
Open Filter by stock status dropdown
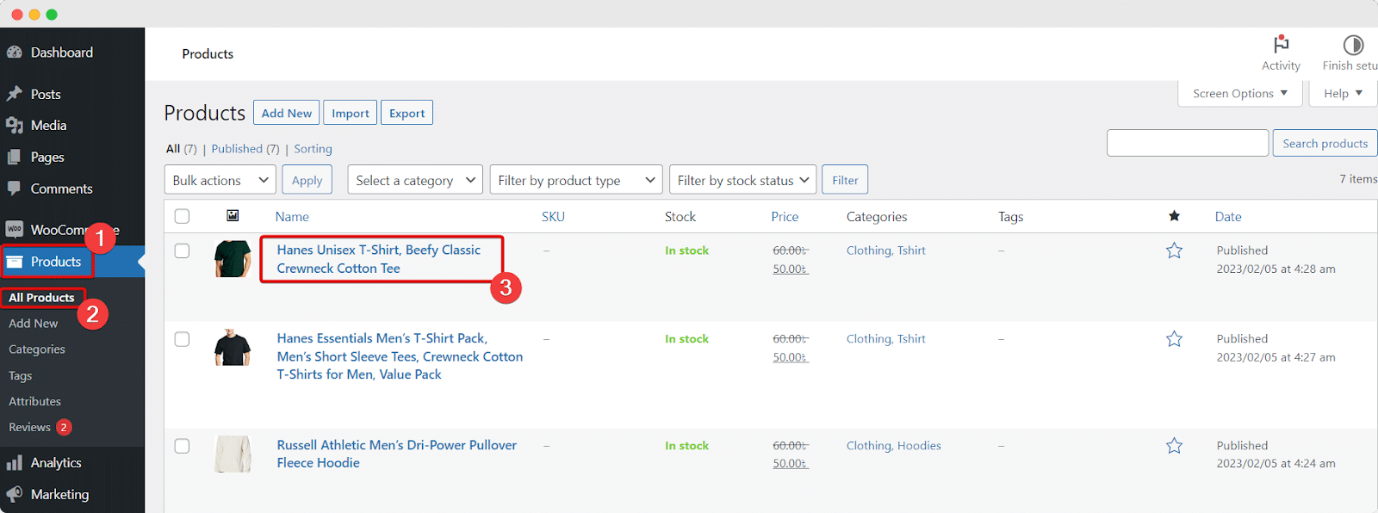(742, 180)
